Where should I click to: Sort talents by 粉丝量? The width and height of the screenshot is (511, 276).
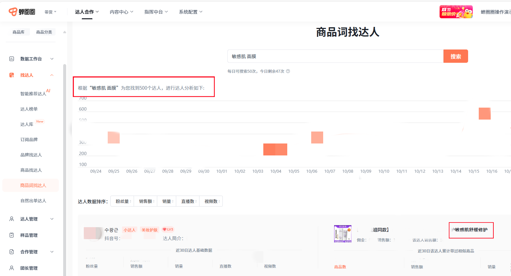click(x=122, y=201)
